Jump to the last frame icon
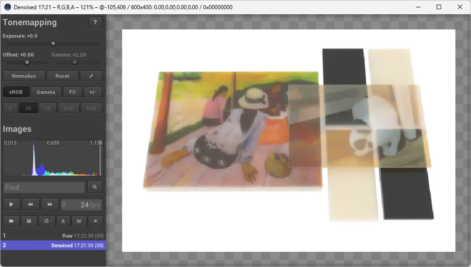This screenshot has width=471, height=267. coord(50,204)
